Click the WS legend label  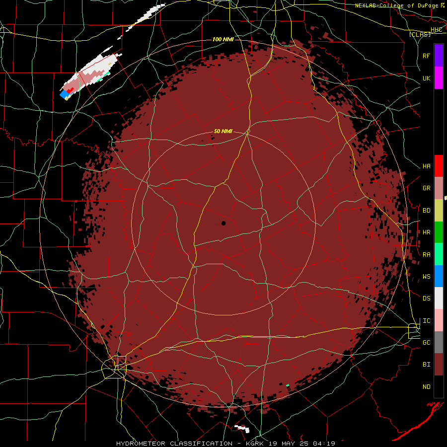click(426, 277)
